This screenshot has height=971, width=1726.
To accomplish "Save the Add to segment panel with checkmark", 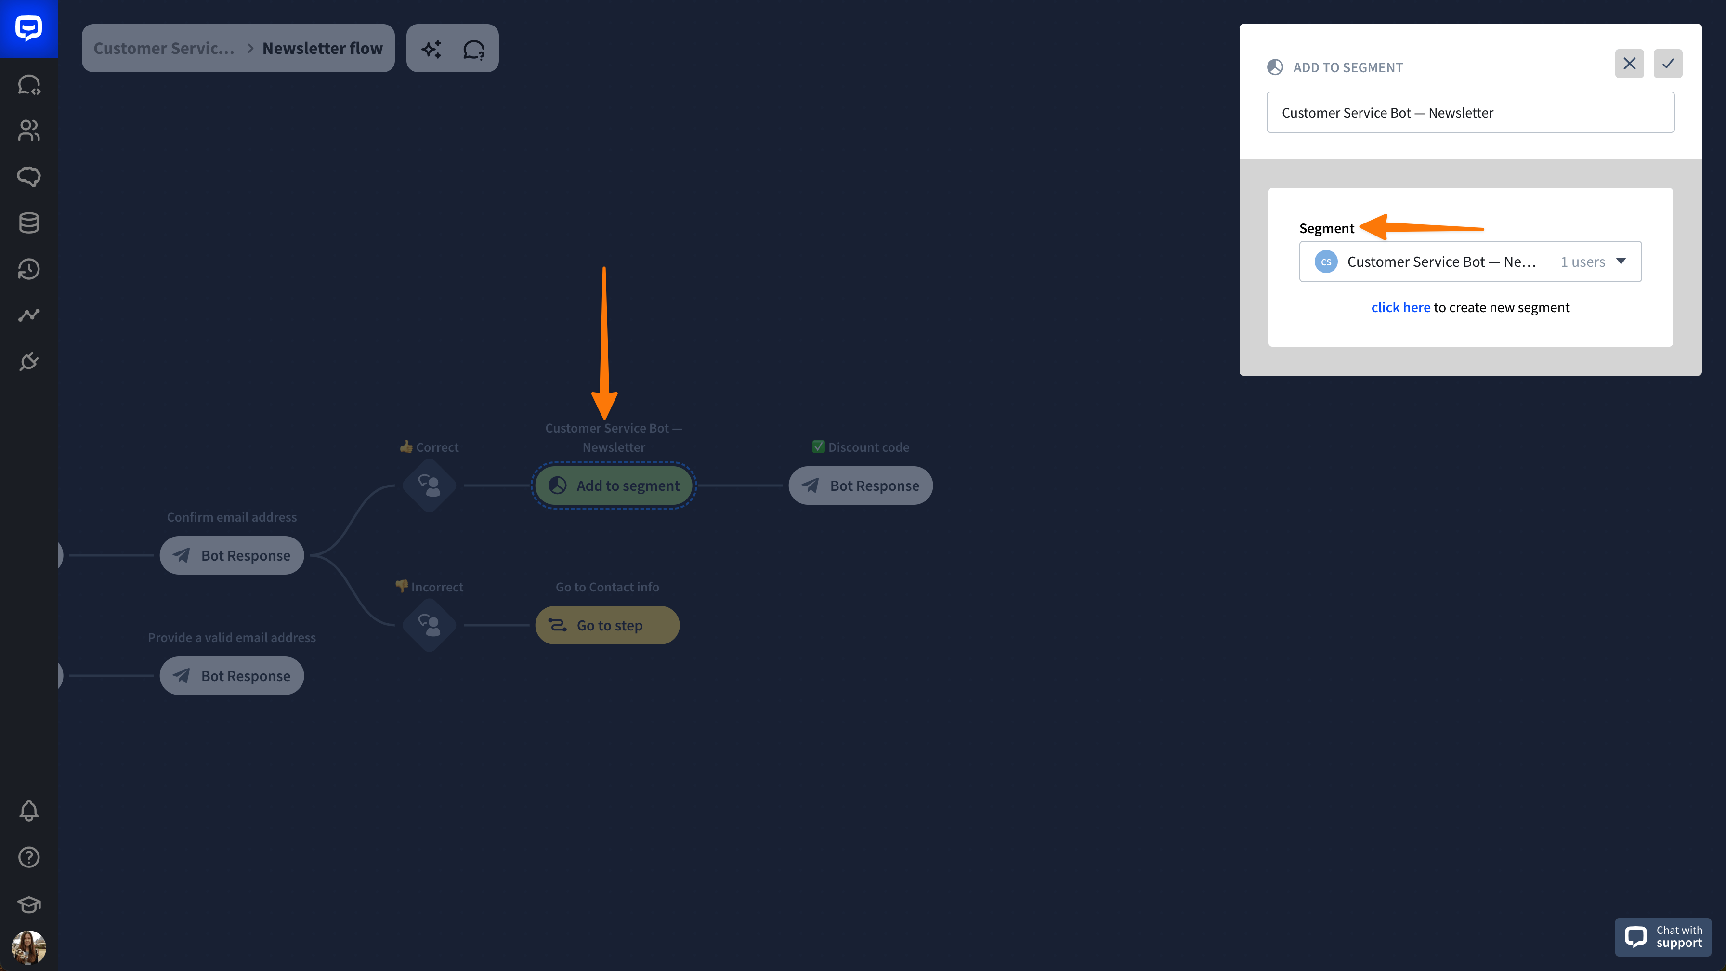I will [x=1668, y=64].
